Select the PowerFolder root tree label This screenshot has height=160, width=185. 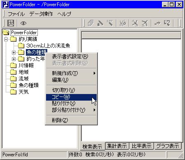tap(24, 33)
